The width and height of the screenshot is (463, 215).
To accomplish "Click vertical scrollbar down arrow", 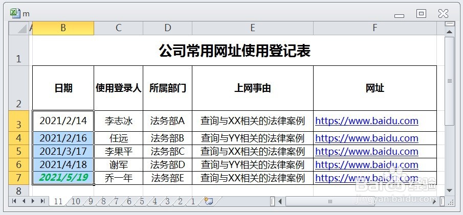I will point(449,190).
